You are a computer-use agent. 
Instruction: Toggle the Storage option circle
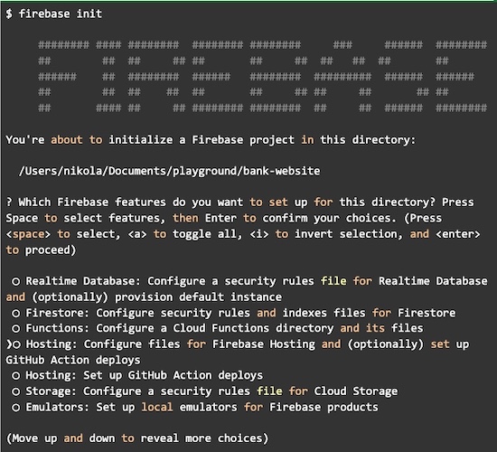[16, 391]
